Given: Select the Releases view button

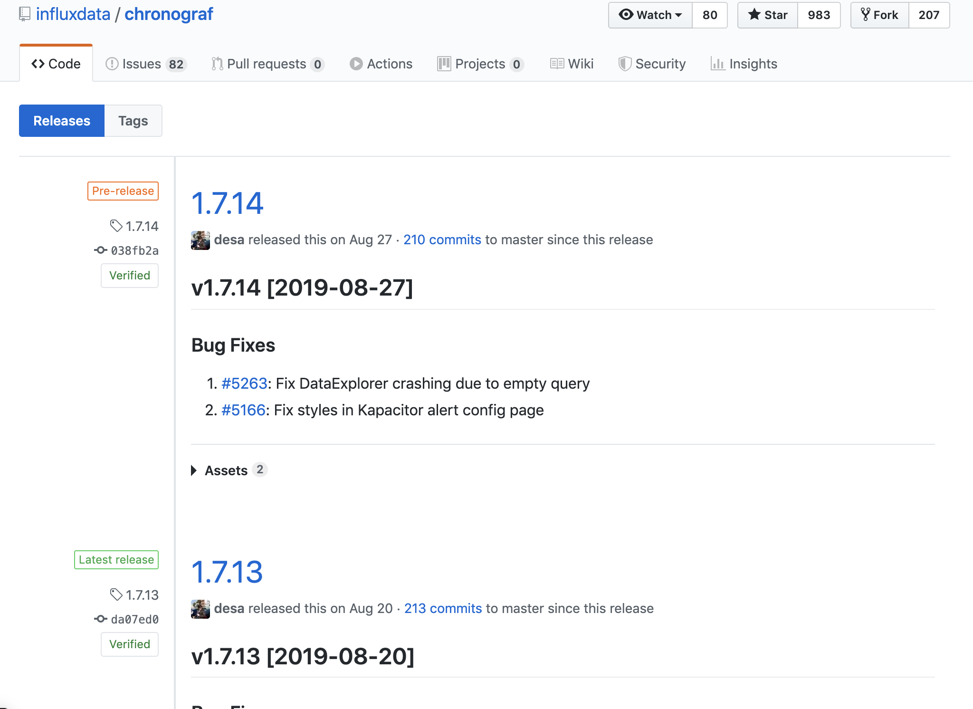Looking at the screenshot, I should 62,121.
